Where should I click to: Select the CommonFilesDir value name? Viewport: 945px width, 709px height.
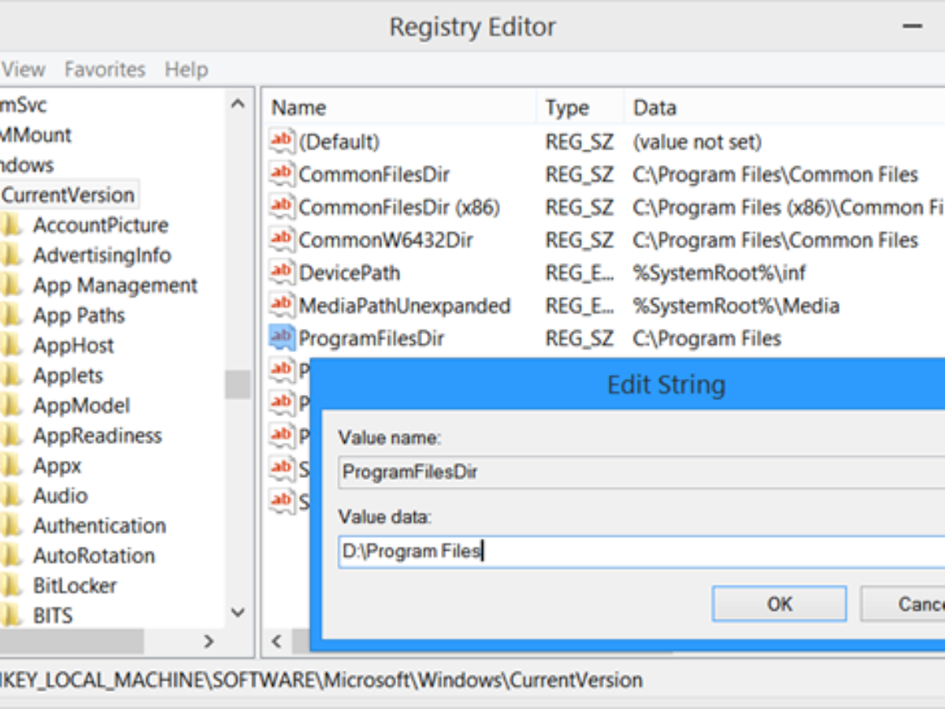374,174
